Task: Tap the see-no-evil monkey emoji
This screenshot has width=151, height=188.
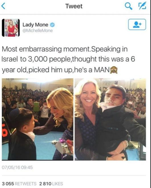Action: click(114, 70)
